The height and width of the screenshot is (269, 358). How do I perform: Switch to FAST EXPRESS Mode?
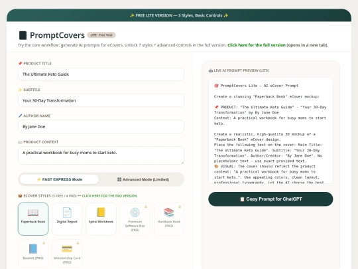click(60, 179)
